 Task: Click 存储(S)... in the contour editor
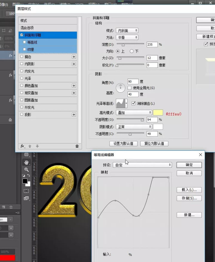(189, 198)
